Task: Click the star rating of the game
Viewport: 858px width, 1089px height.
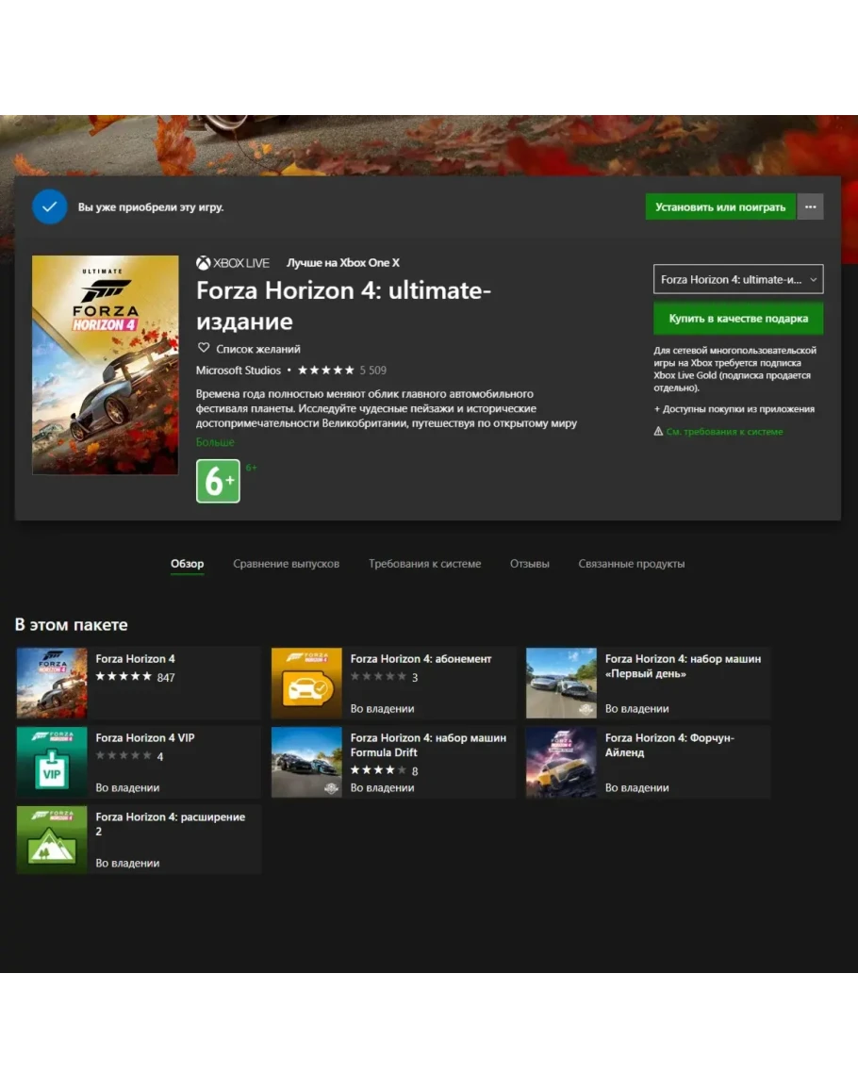Action: [x=326, y=371]
